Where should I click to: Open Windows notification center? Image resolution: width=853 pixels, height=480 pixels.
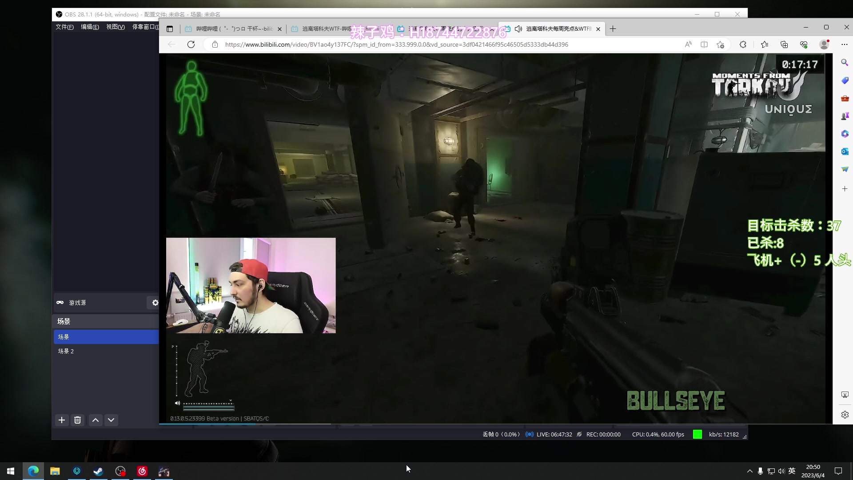[x=838, y=471]
